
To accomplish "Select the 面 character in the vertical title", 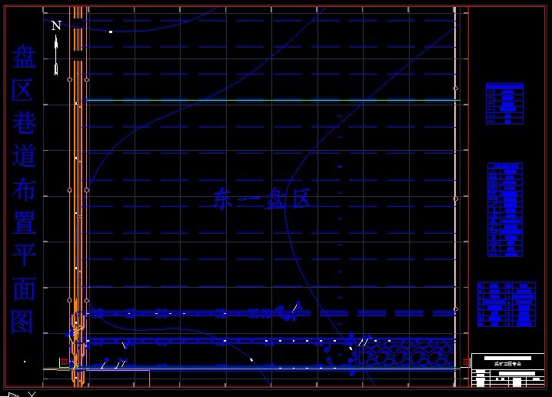I will point(24,289).
